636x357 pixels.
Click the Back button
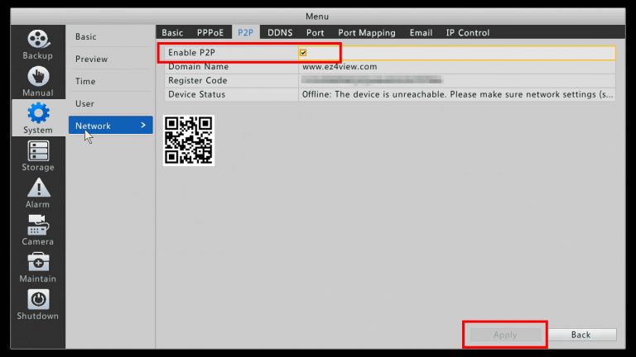[x=581, y=335]
